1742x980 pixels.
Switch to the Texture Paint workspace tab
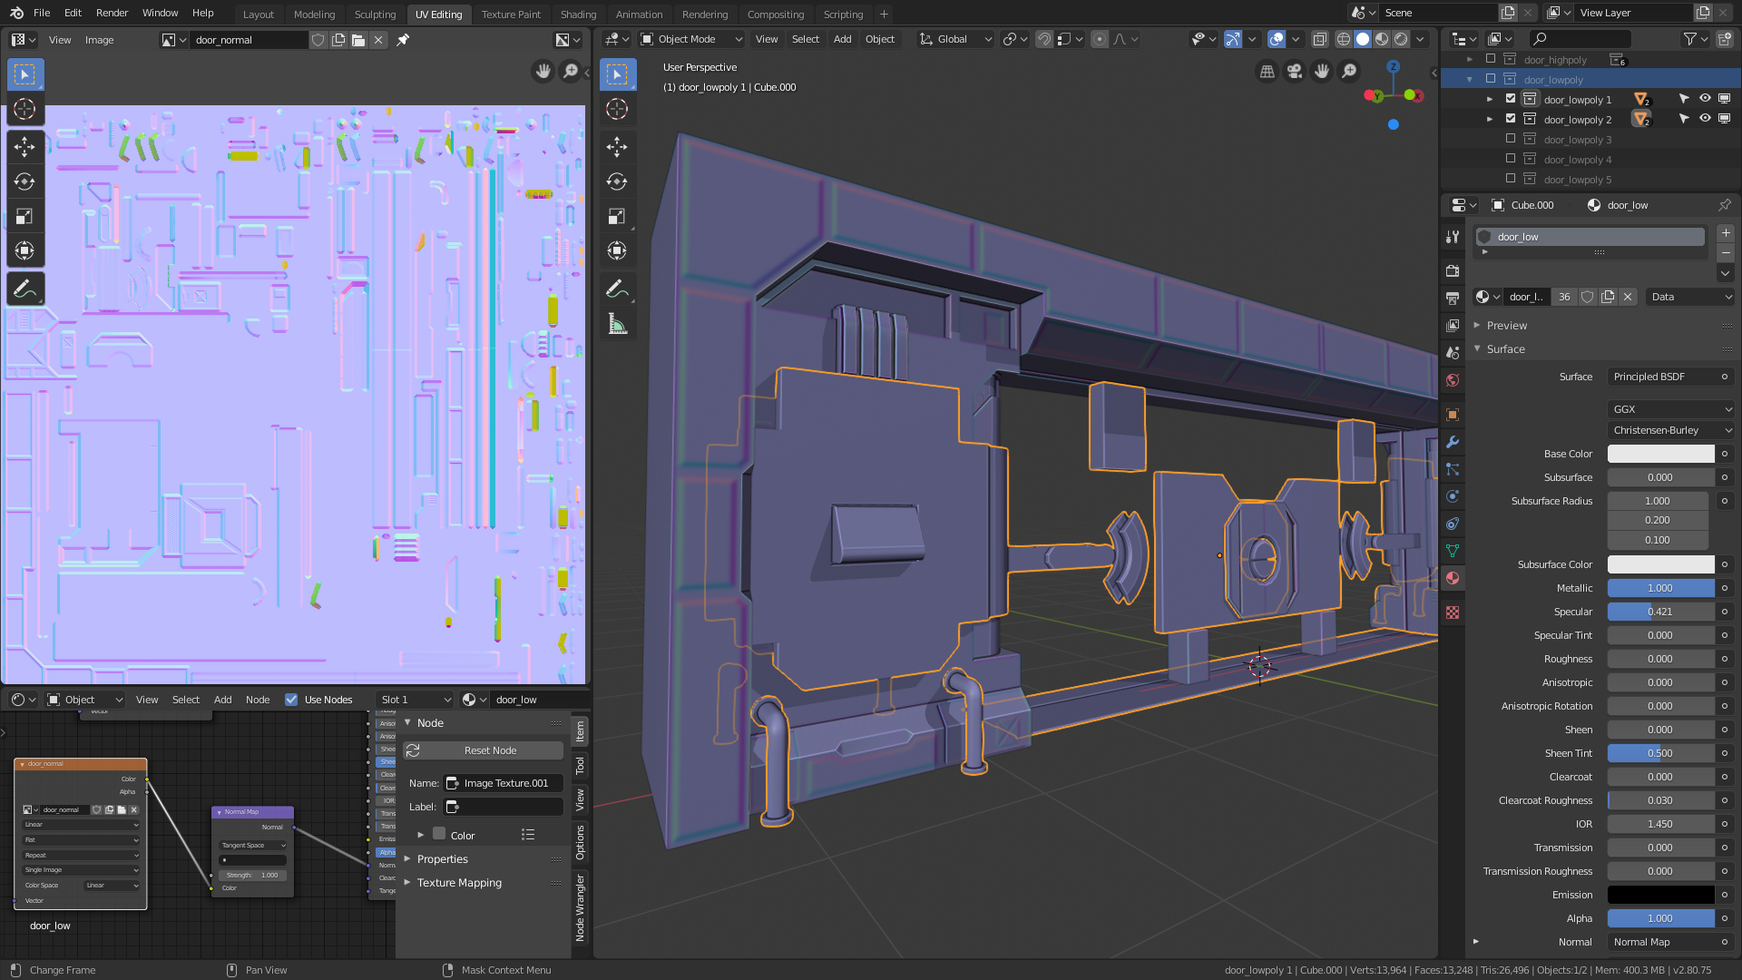click(x=511, y=14)
